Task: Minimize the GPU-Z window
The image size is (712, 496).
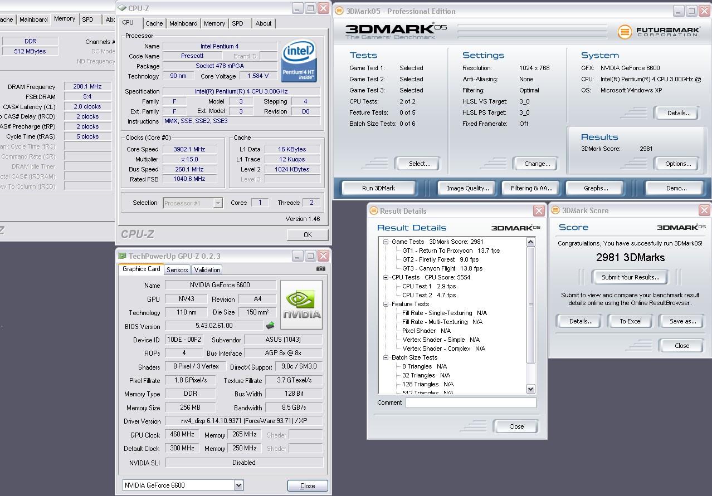Action: click(x=299, y=256)
